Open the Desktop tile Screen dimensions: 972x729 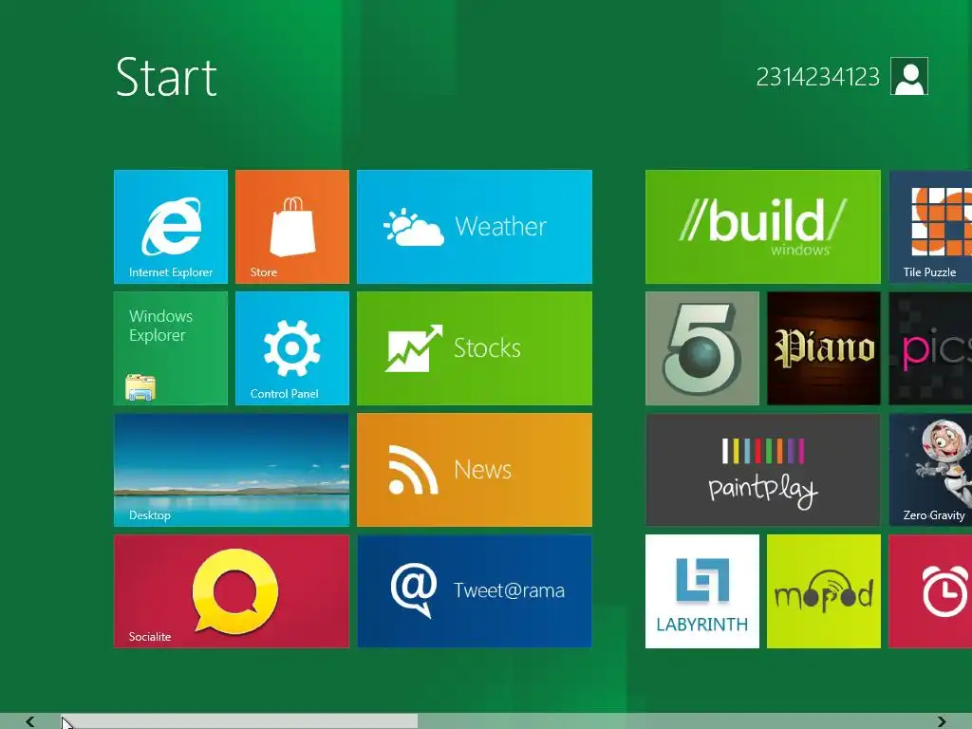point(232,469)
